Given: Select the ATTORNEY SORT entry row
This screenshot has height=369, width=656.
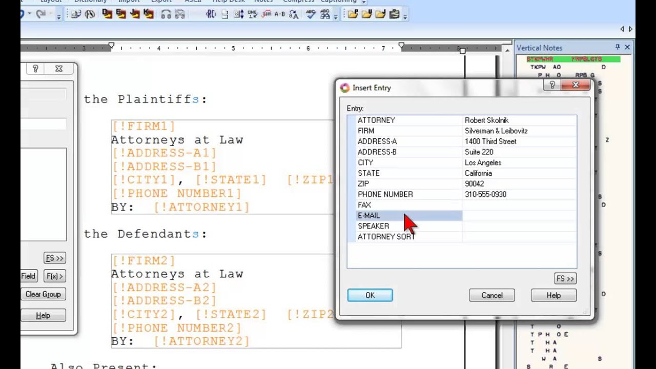Looking at the screenshot, I should [462, 237].
